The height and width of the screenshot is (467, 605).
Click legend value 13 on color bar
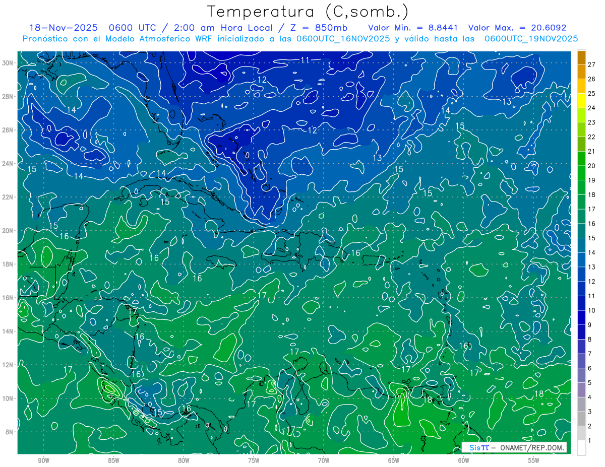[591, 267]
